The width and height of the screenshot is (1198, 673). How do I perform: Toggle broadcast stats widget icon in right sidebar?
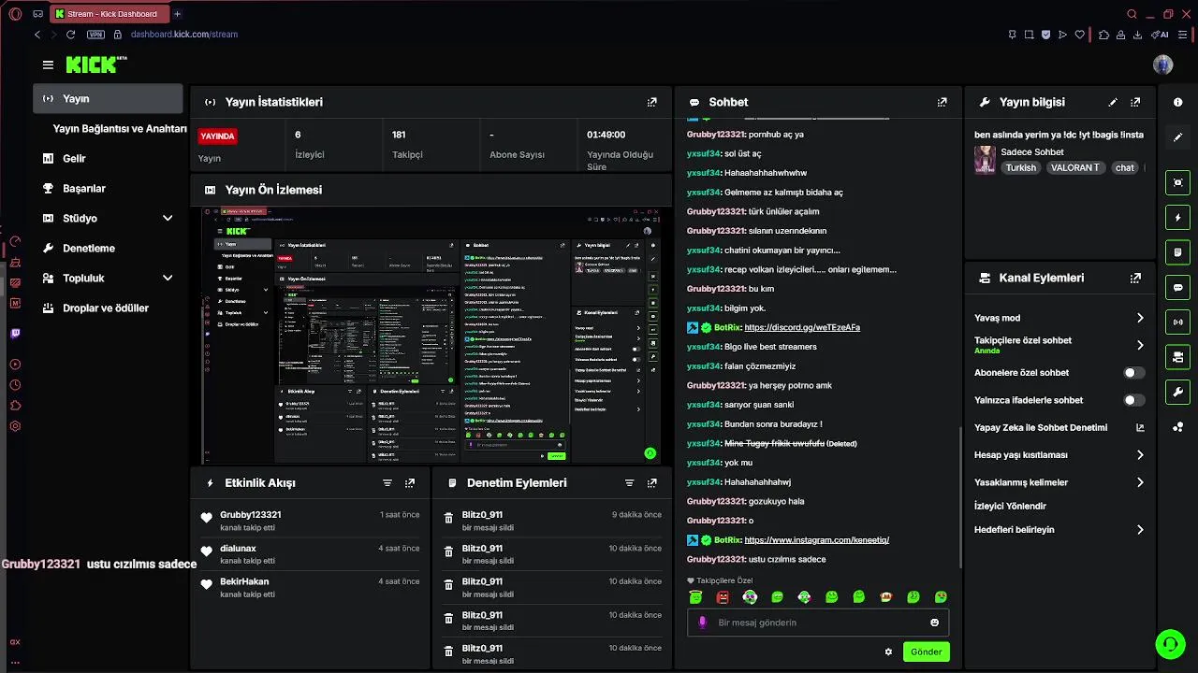pyautogui.click(x=1178, y=322)
